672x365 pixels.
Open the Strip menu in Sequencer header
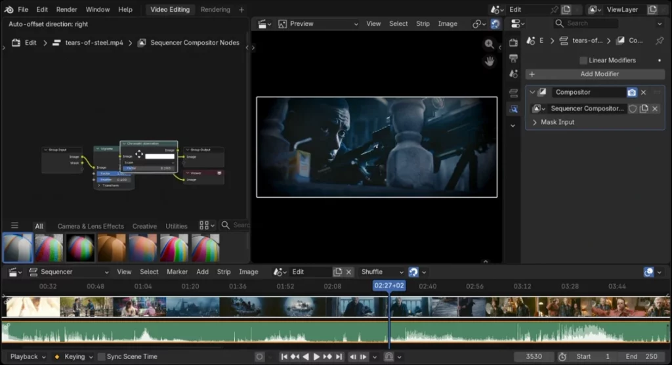click(x=224, y=272)
